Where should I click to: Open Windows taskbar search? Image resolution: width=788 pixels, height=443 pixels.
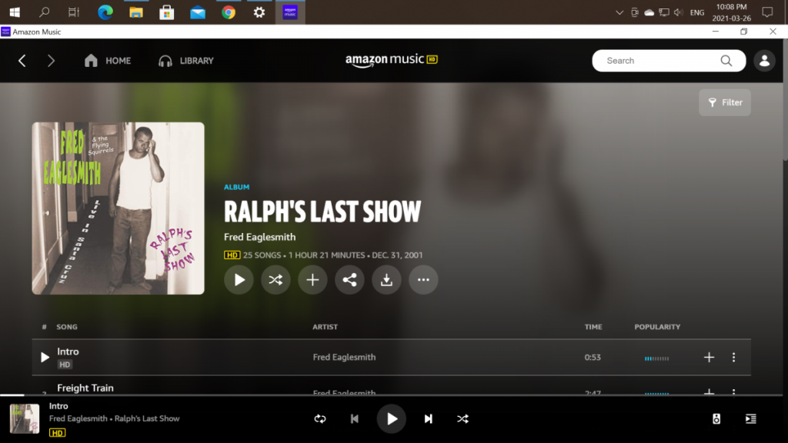[44, 12]
